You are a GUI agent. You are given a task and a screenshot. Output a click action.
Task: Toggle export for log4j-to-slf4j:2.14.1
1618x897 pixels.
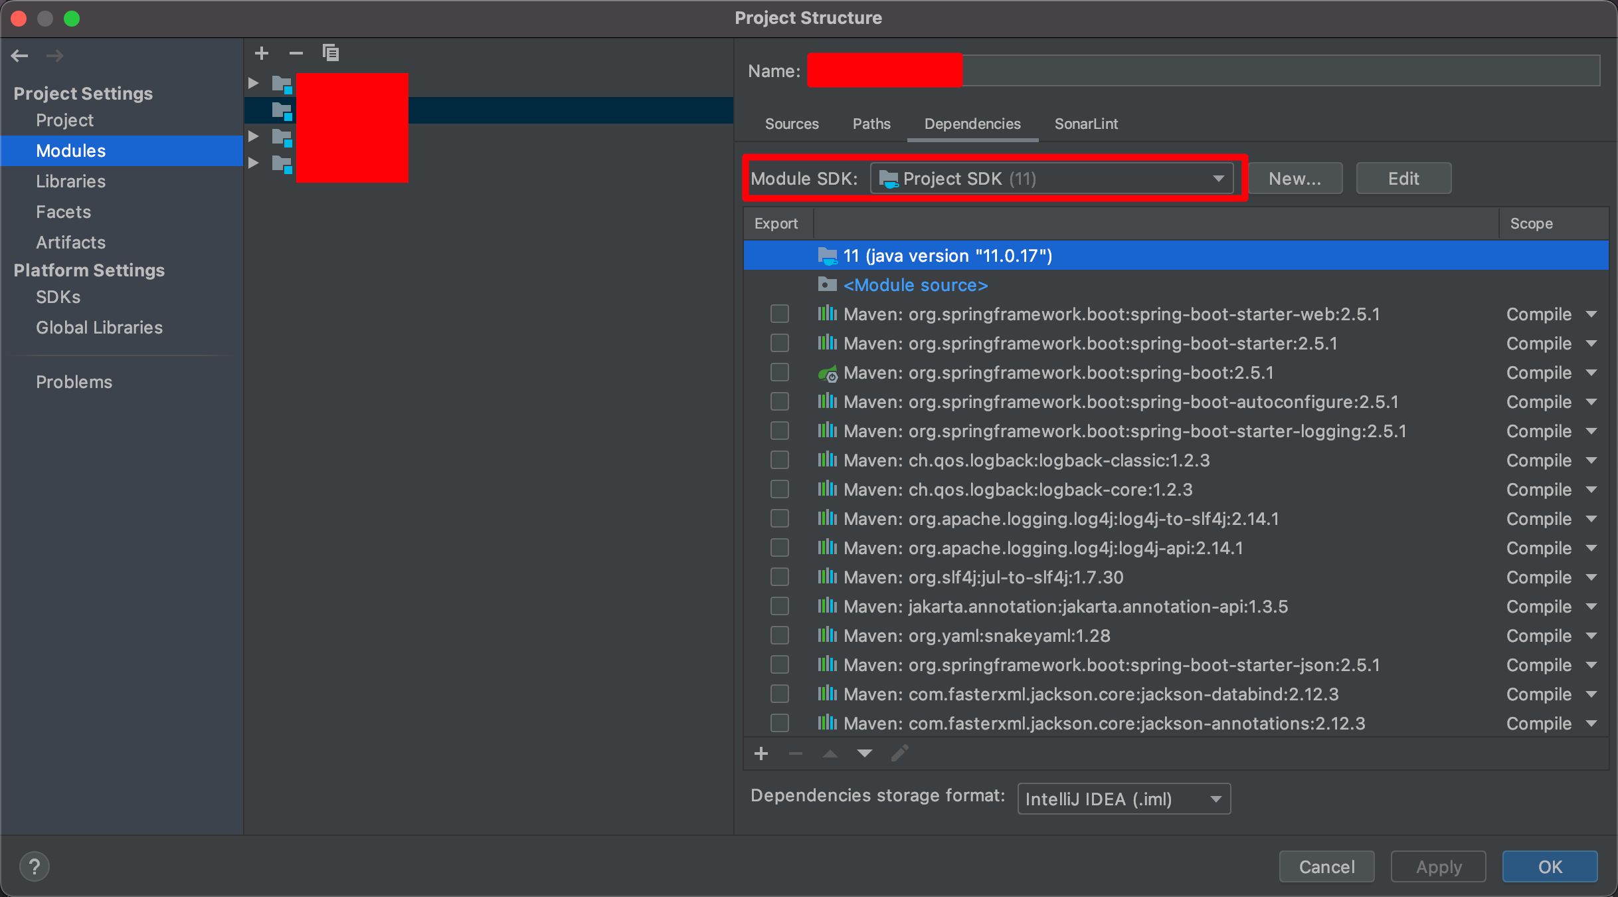point(780,518)
